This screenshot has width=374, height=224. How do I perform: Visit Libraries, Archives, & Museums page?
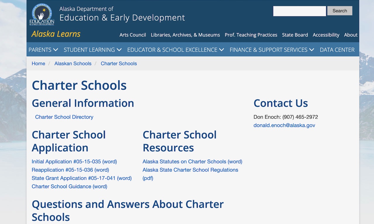click(x=185, y=35)
